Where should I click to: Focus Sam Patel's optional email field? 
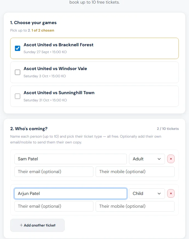[x=54, y=172]
